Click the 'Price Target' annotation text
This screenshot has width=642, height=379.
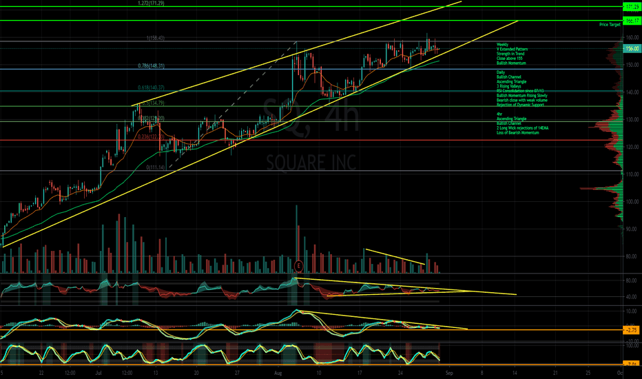tap(610, 25)
